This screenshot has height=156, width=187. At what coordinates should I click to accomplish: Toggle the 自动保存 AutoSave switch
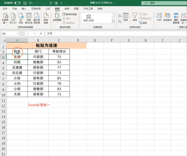[17, 3]
